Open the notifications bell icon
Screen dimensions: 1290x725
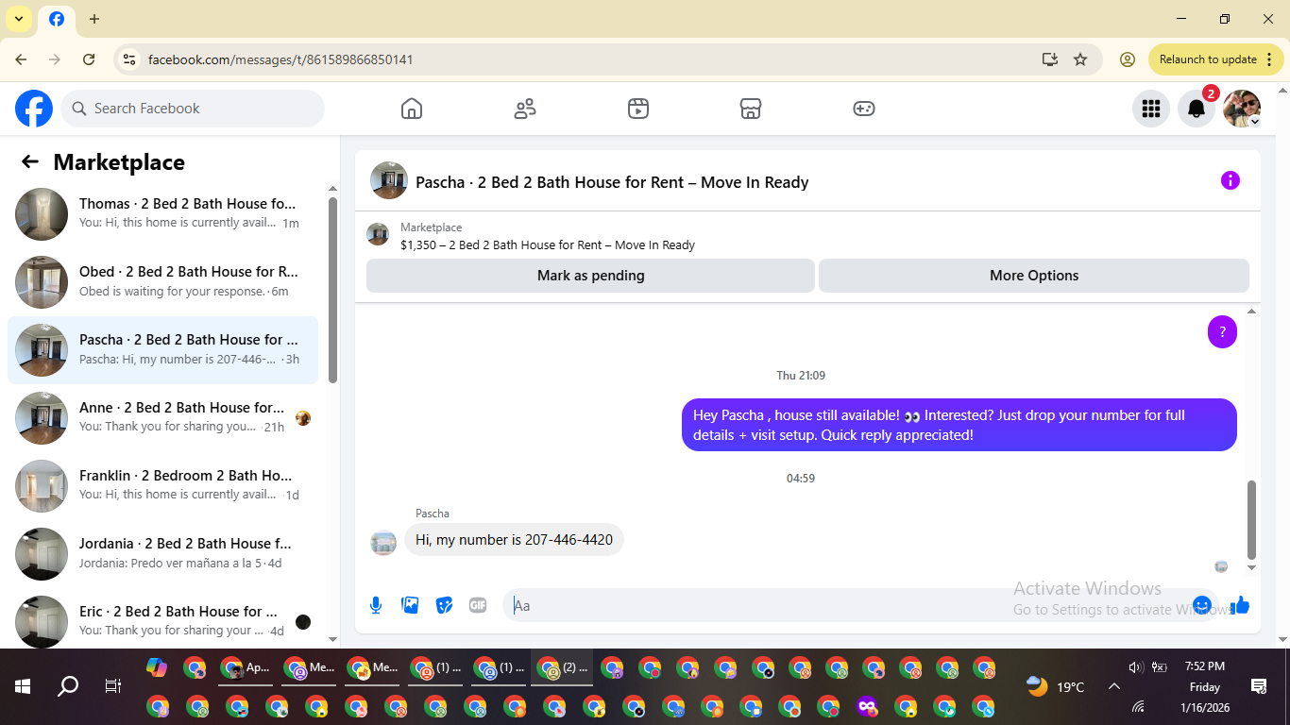(x=1196, y=109)
